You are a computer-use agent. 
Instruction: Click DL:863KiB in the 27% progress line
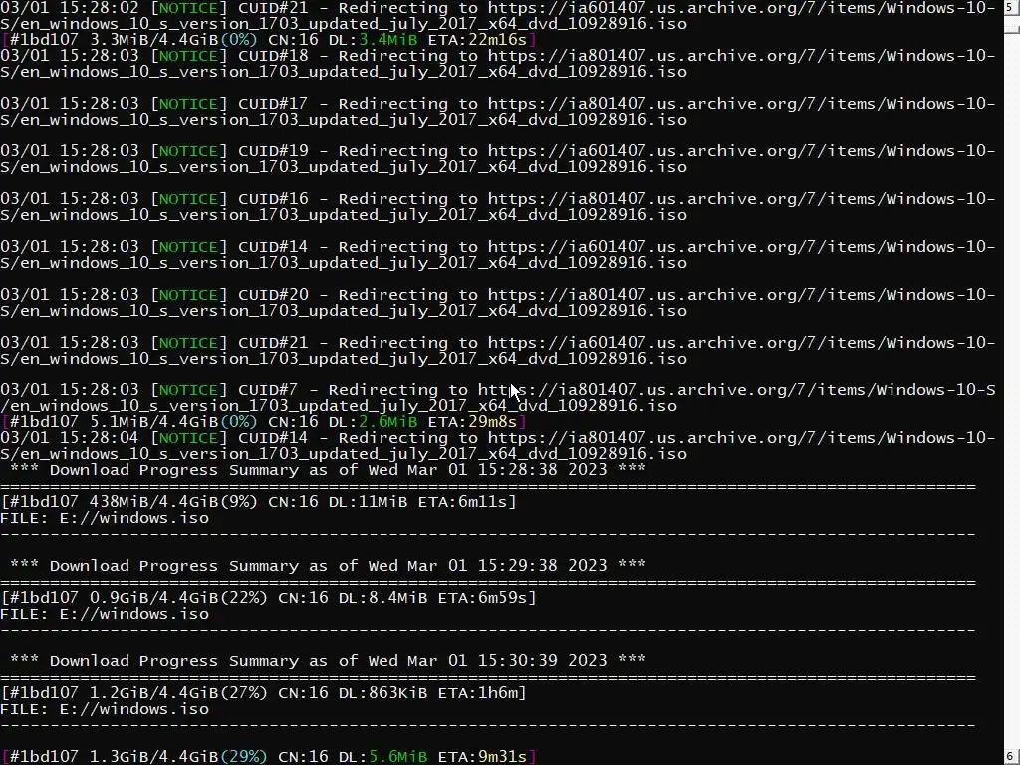383,693
